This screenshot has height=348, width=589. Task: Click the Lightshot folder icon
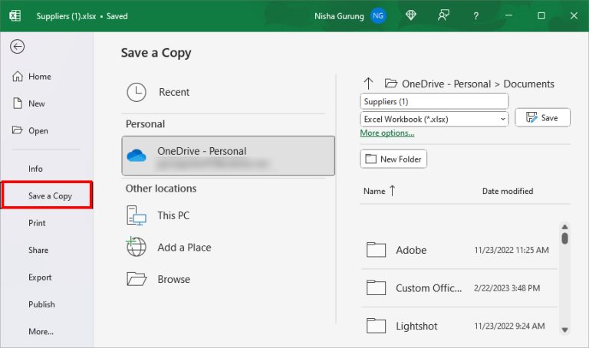click(x=376, y=326)
